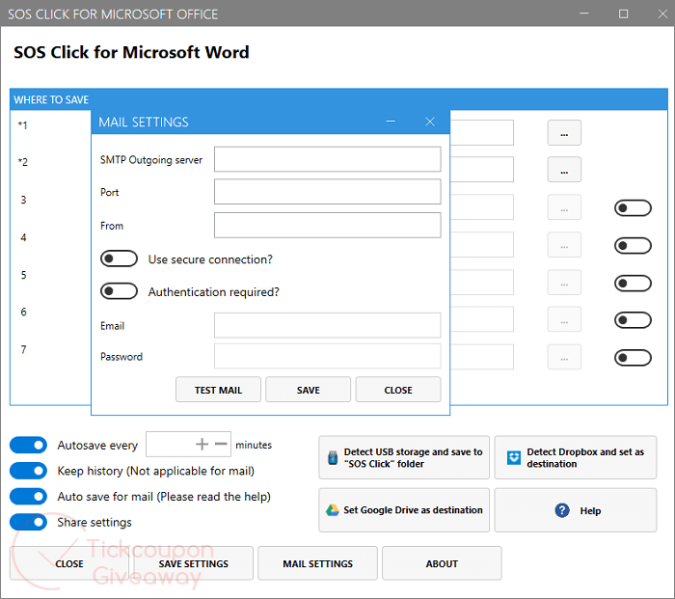The image size is (675, 599).
Task: Open the ABOUT button
Action: click(x=442, y=563)
